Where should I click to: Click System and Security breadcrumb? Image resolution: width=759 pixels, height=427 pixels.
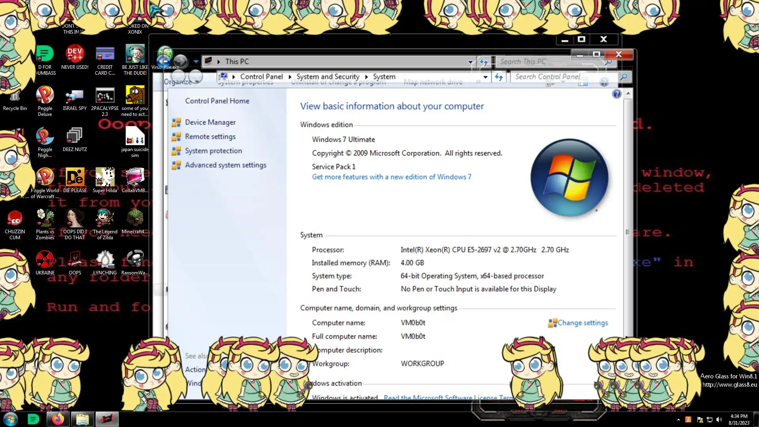328,77
